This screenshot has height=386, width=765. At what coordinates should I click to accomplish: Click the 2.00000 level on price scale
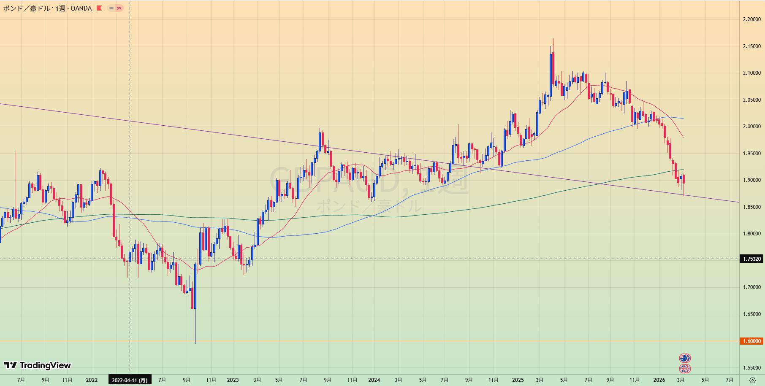coord(751,127)
